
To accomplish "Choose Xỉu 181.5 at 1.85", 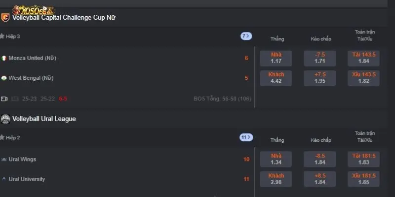I will click(x=363, y=179).
